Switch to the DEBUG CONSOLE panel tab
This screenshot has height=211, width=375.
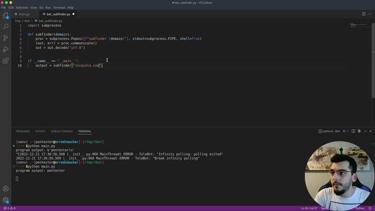(x=62, y=131)
